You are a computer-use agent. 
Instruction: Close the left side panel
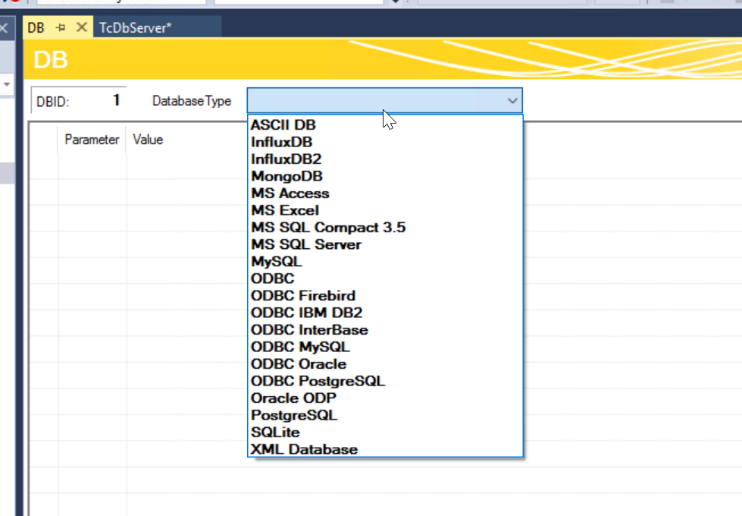pyautogui.click(x=3, y=27)
